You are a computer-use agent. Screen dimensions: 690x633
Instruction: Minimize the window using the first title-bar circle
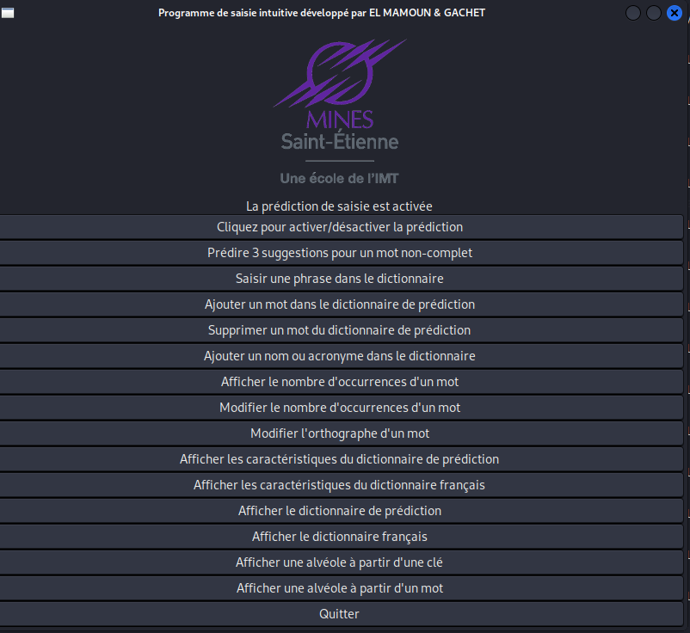(x=633, y=13)
